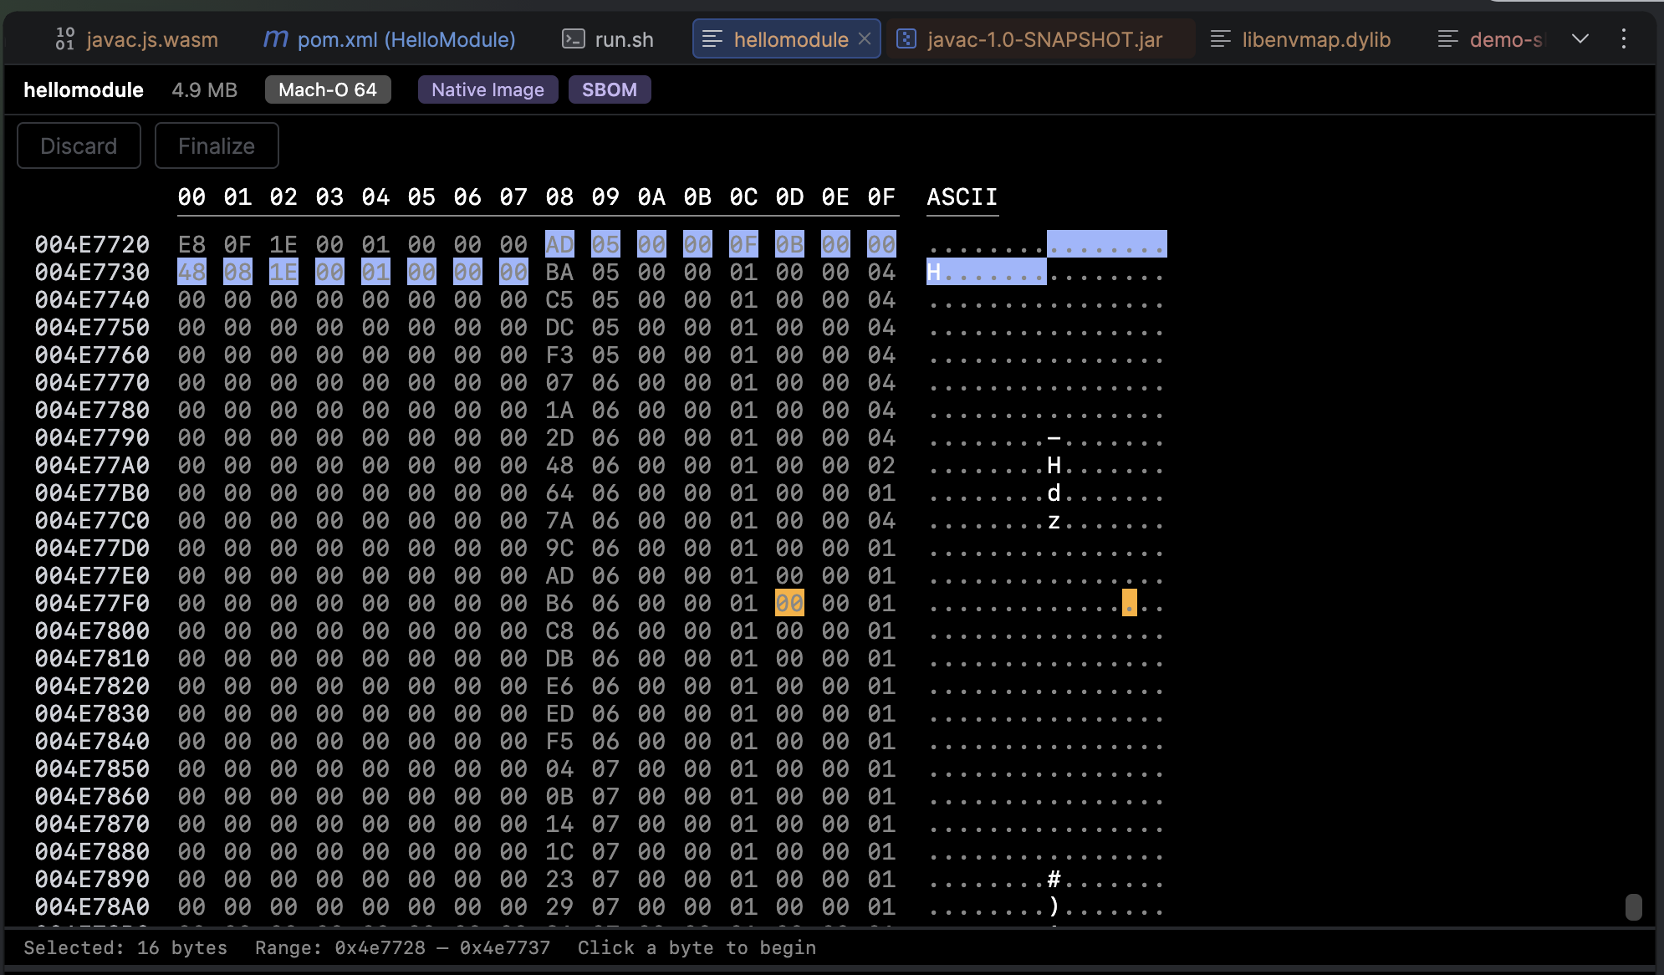Click the Selected: 16 bytes status text

coord(125,947)
